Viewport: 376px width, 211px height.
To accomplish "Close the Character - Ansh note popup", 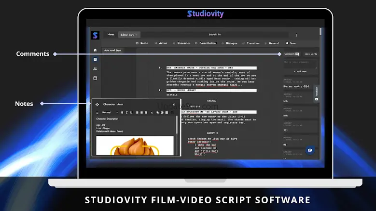I will (174, 105).
